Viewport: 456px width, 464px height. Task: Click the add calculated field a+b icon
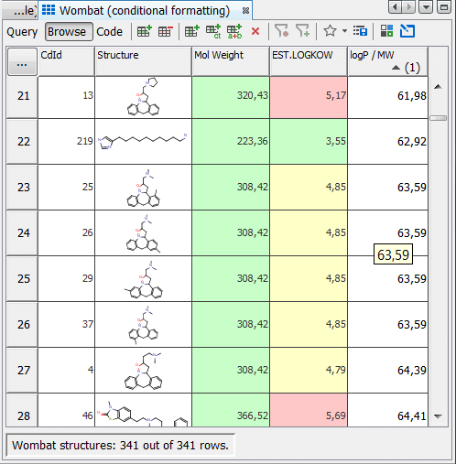click(234, 32)
